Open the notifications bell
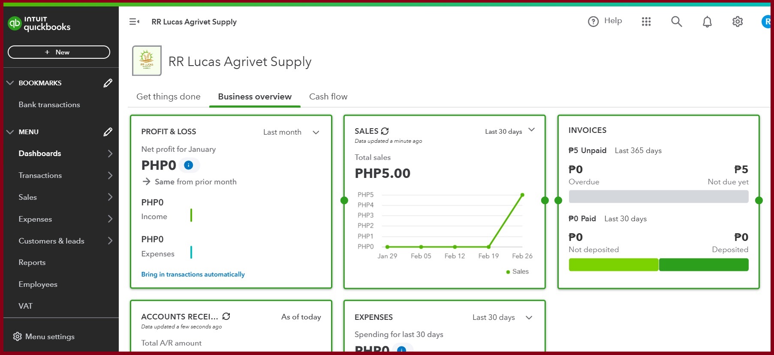The image size is (774, 355). [x=707, y=21]
